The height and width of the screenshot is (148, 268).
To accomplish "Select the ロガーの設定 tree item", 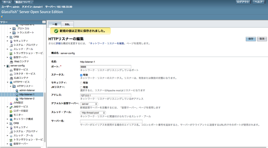I will (x=21, y=111).
